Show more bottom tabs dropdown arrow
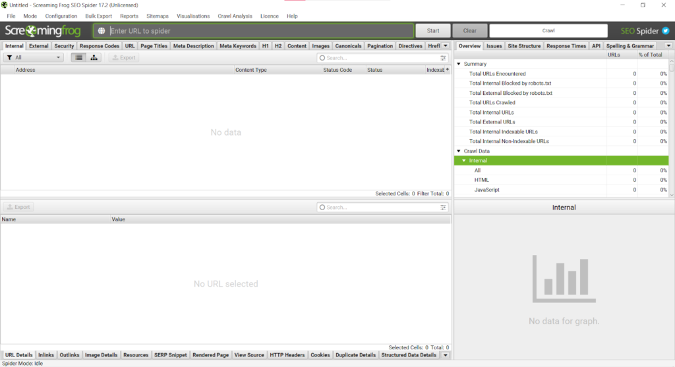The height and width of the screenshot is (367, 675). [446, 355]
